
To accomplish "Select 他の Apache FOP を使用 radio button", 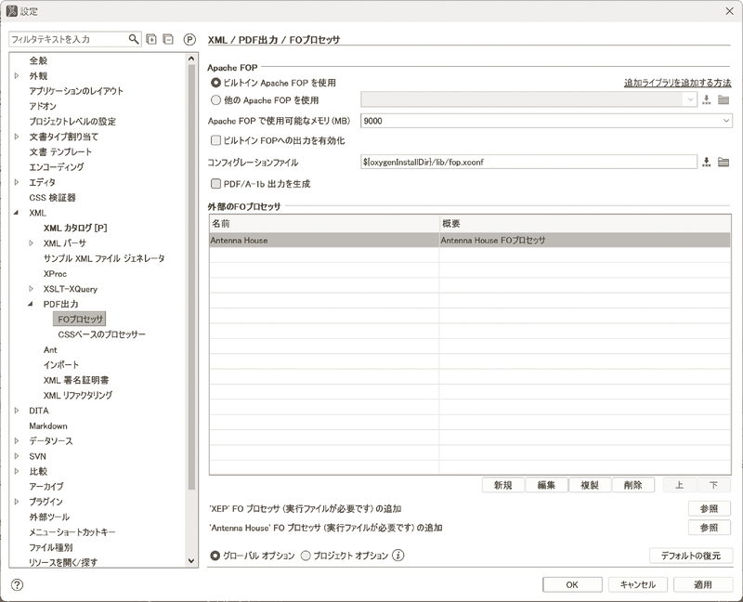I will 216,100.
